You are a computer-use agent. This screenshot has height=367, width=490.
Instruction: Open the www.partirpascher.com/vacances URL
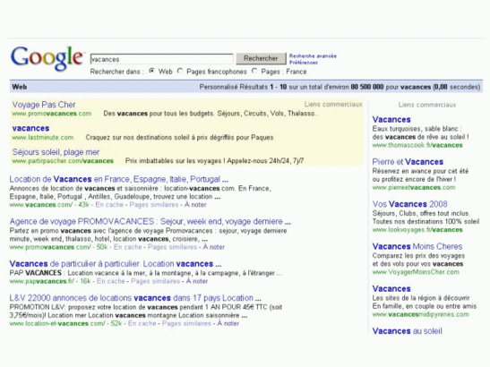(x=63, y=161)
